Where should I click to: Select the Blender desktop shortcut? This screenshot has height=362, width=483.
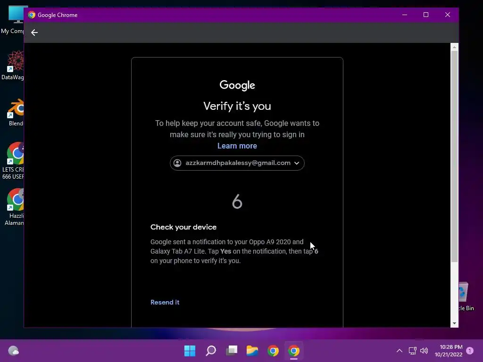click(15, 112)
